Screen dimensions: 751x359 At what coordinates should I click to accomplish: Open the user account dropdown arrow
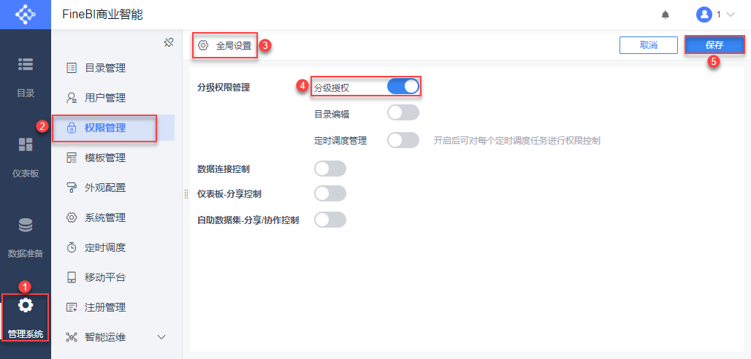click(x=729, y=15)
